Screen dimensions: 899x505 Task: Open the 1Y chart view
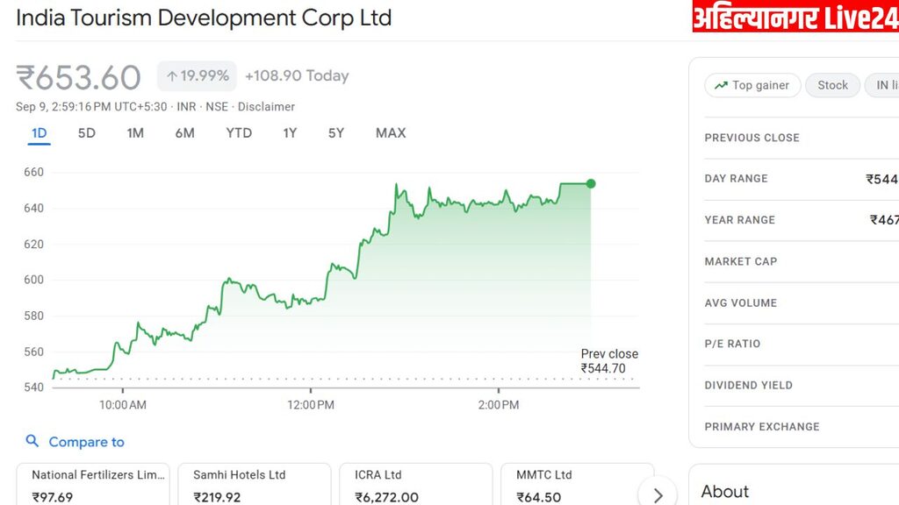click(290, 133)
